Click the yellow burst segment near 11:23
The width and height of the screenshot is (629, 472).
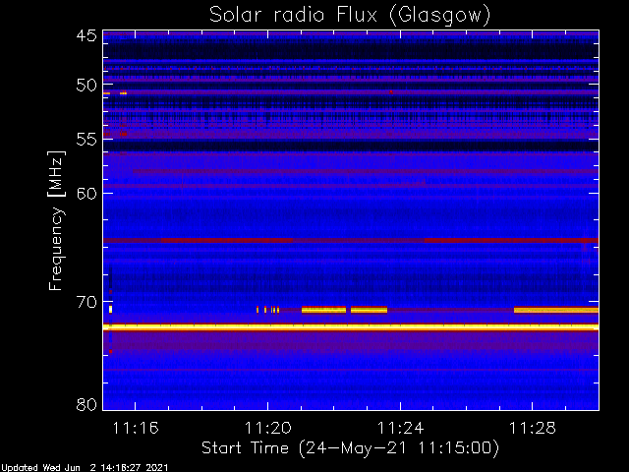370,310
